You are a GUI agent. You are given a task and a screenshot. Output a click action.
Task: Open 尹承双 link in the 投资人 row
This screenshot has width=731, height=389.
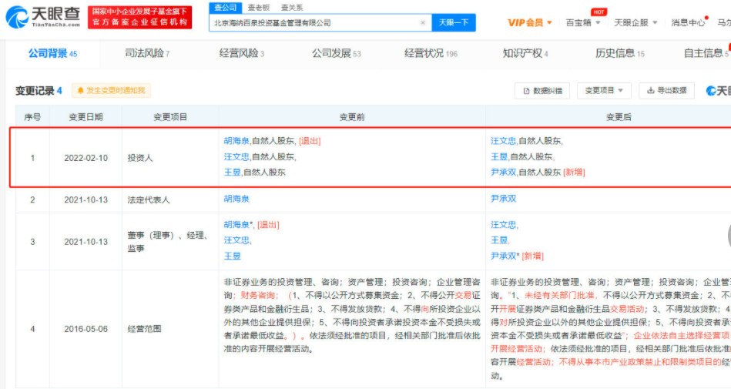click(x=503, y=172)
